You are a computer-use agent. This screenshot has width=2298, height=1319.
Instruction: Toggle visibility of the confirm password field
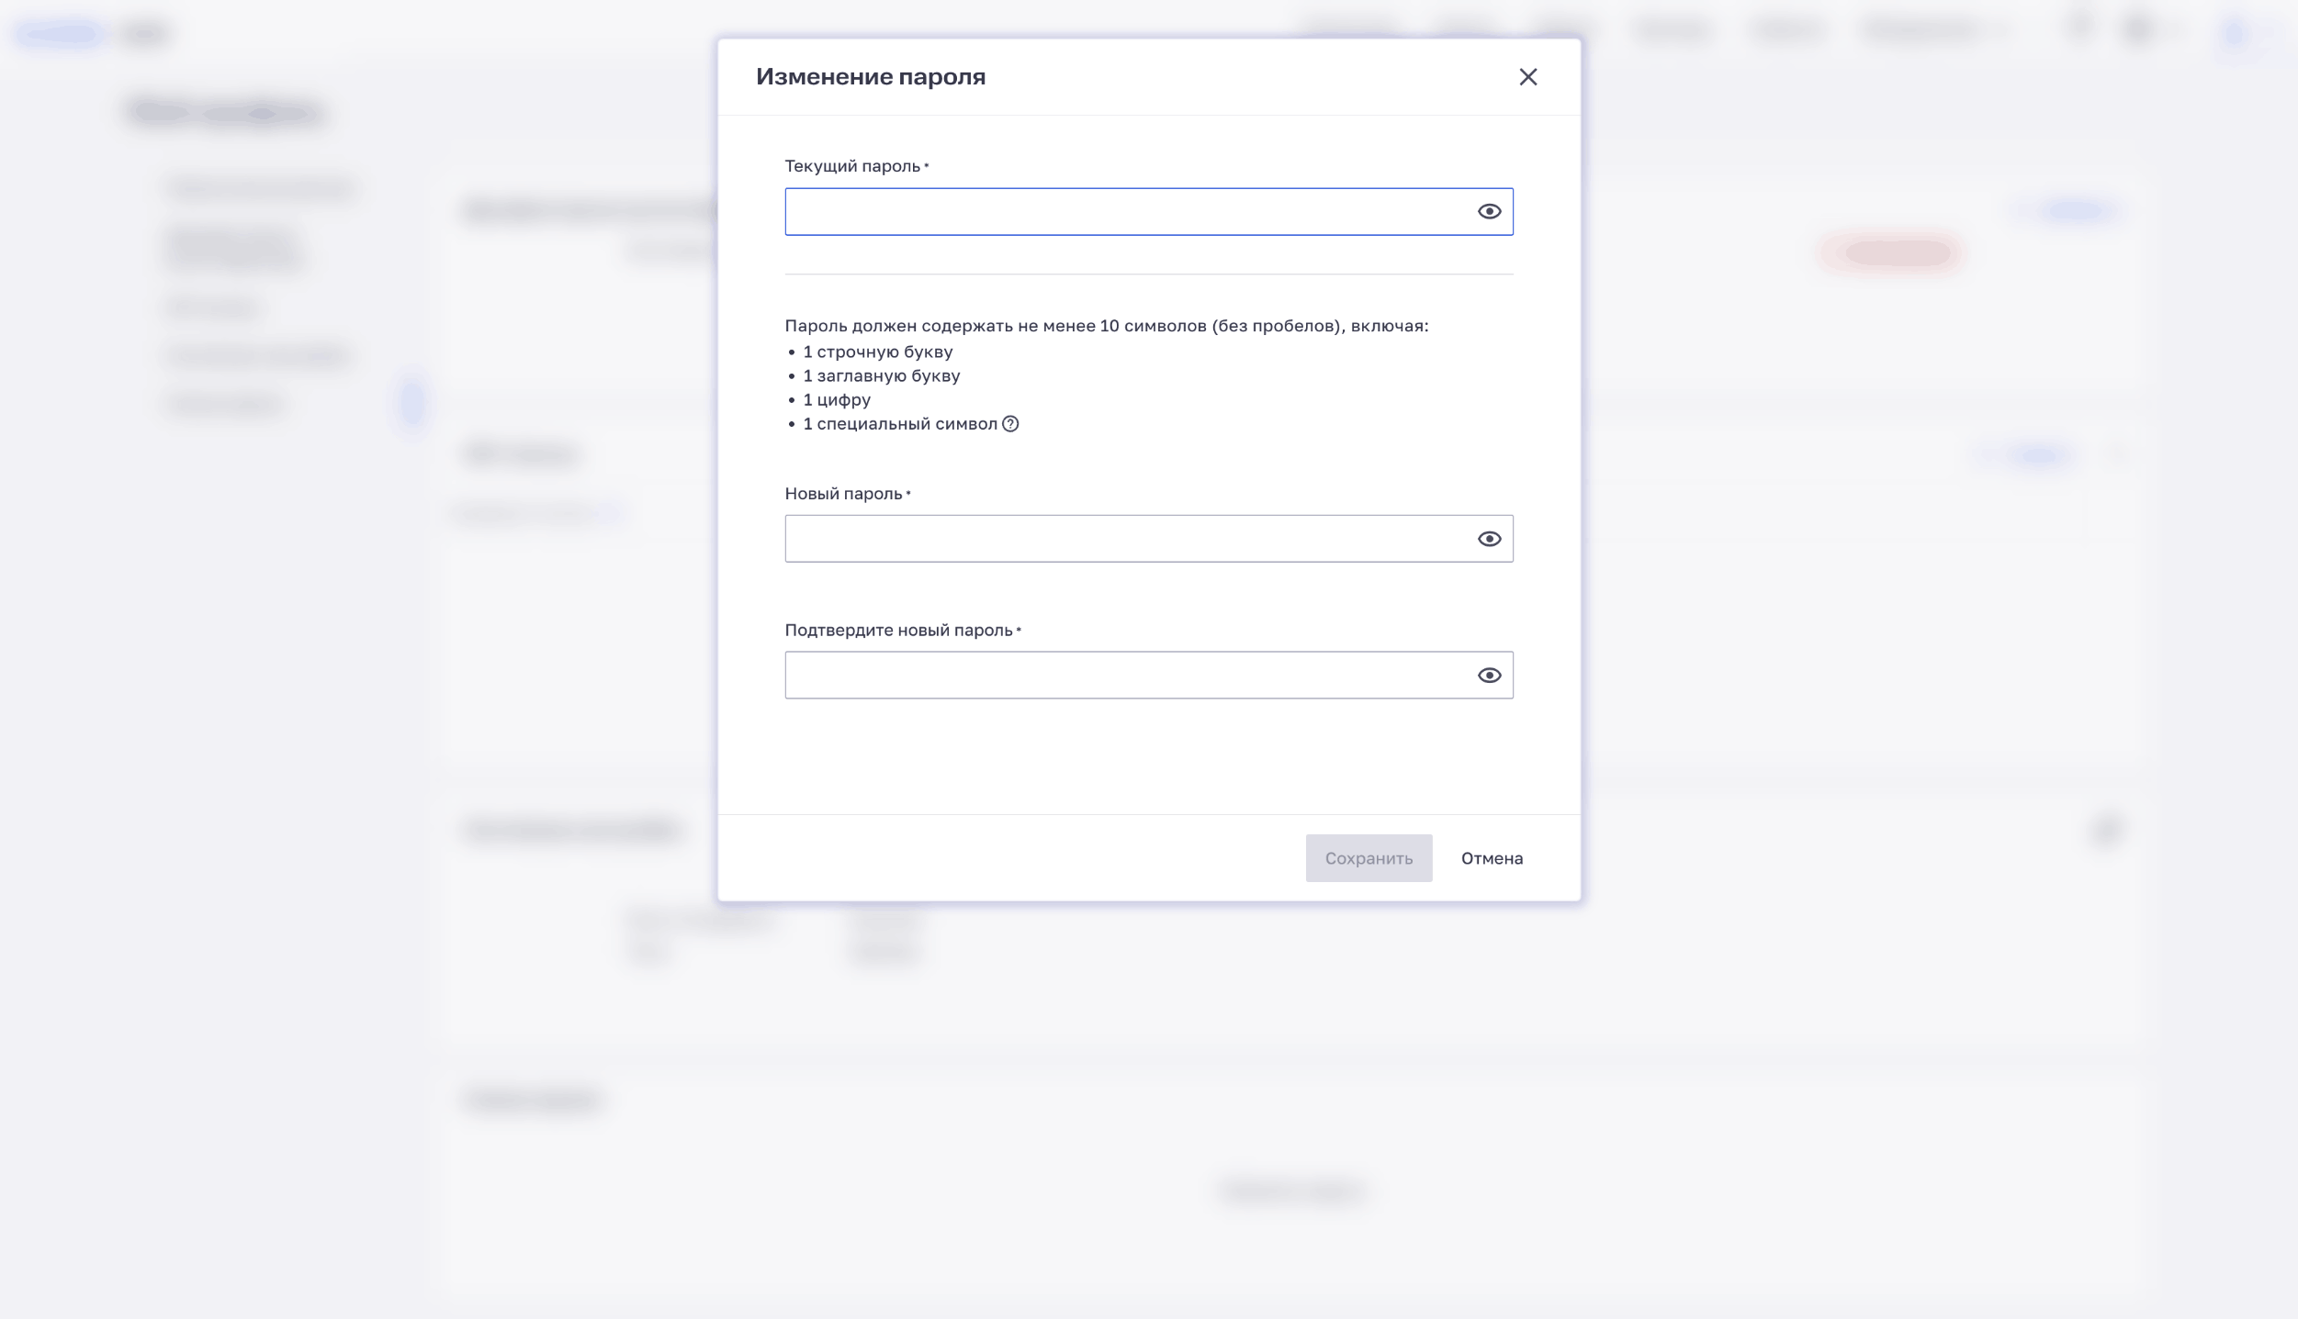click(x=1489, y=676)
